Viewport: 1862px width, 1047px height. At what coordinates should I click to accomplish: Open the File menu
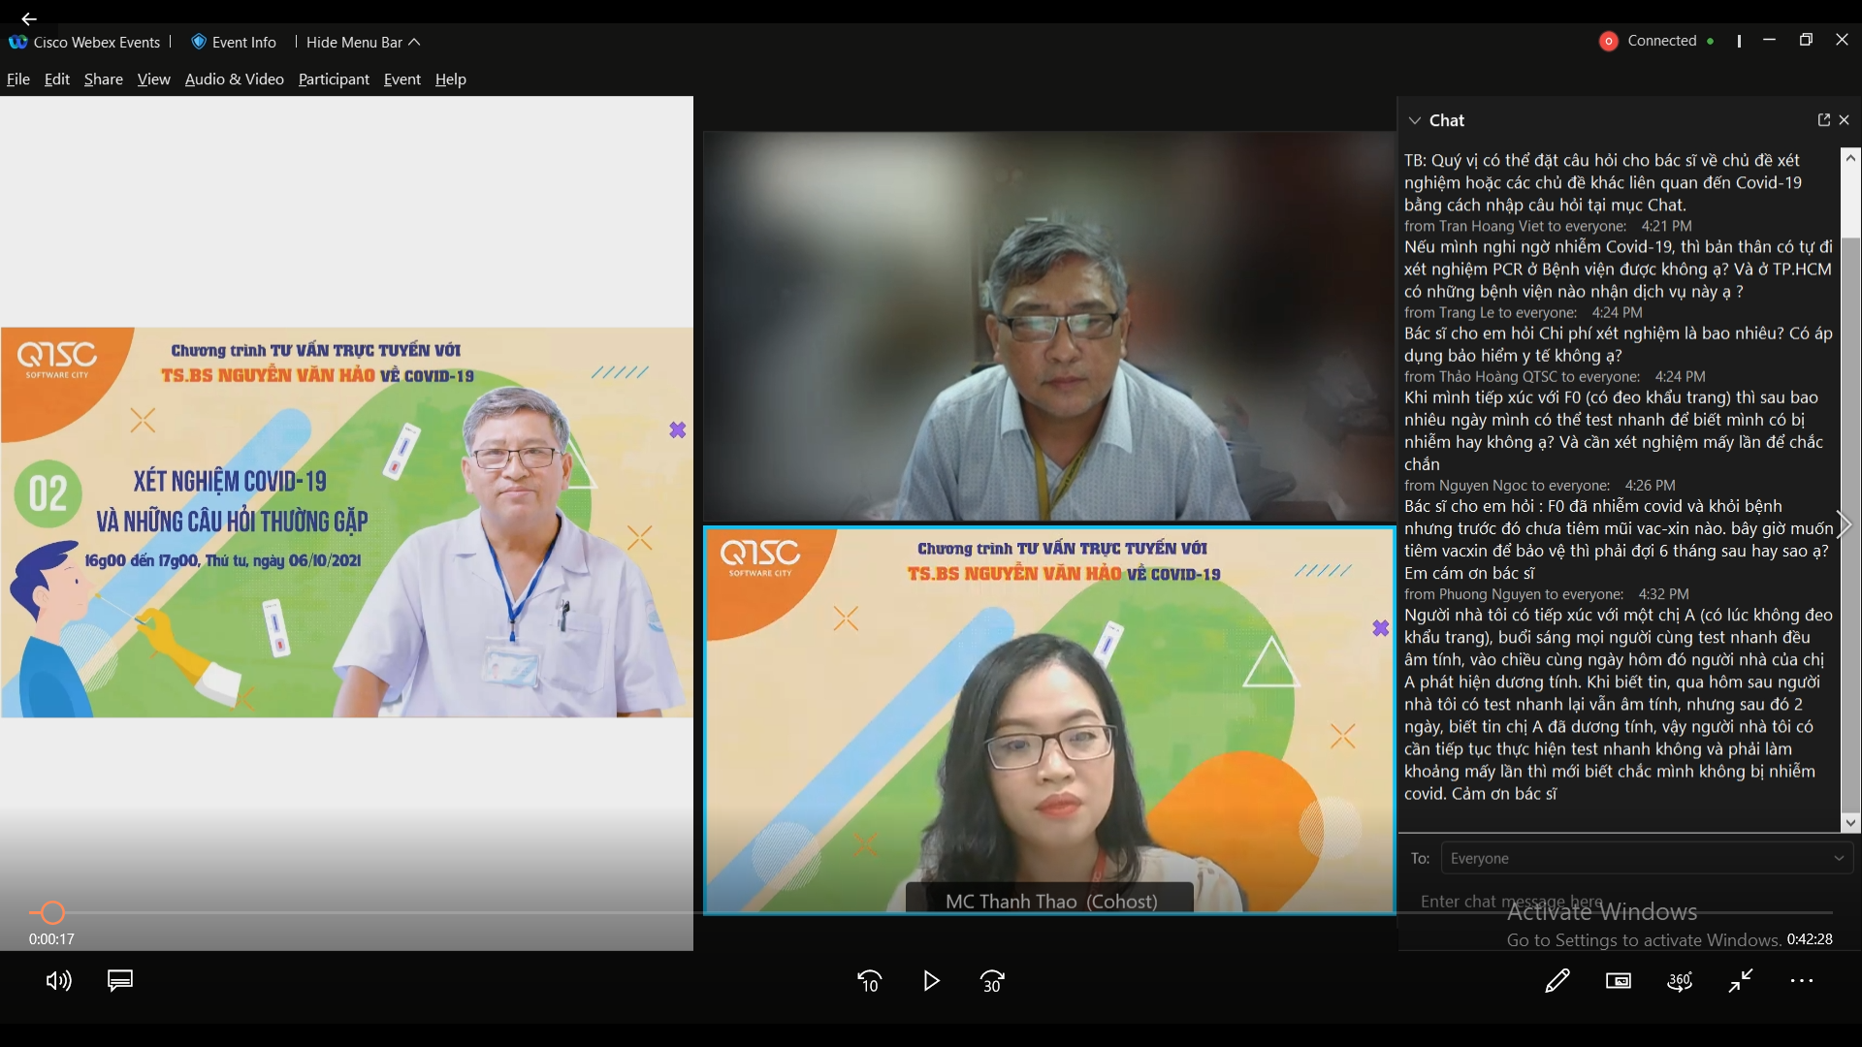(x=18, y=79)
